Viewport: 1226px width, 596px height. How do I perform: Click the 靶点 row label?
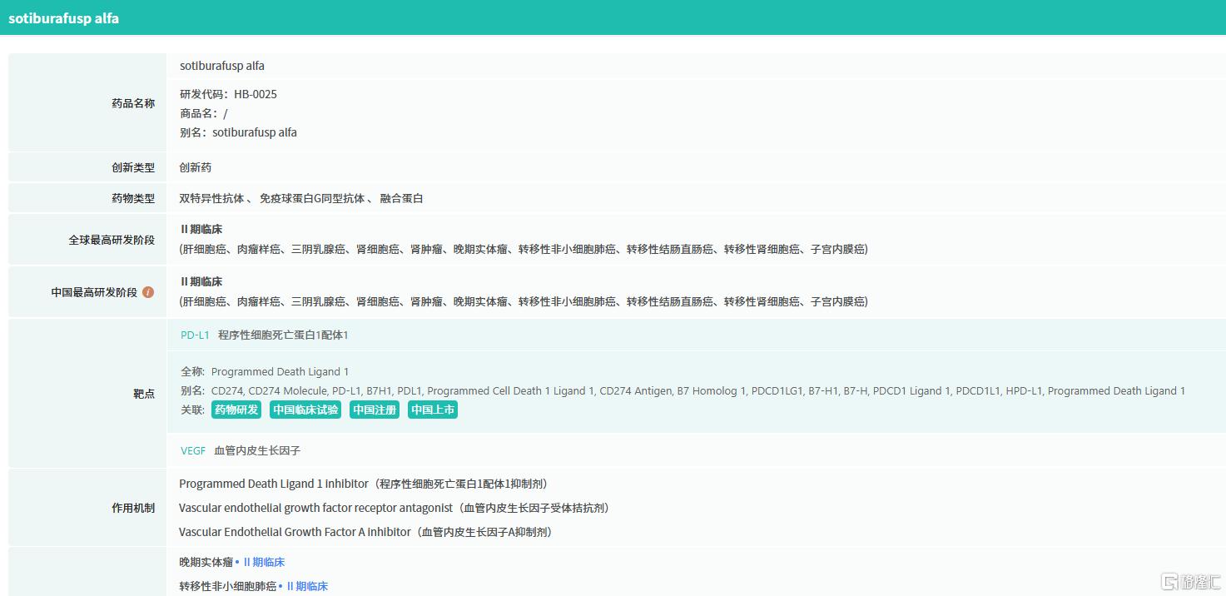(144, 394)
